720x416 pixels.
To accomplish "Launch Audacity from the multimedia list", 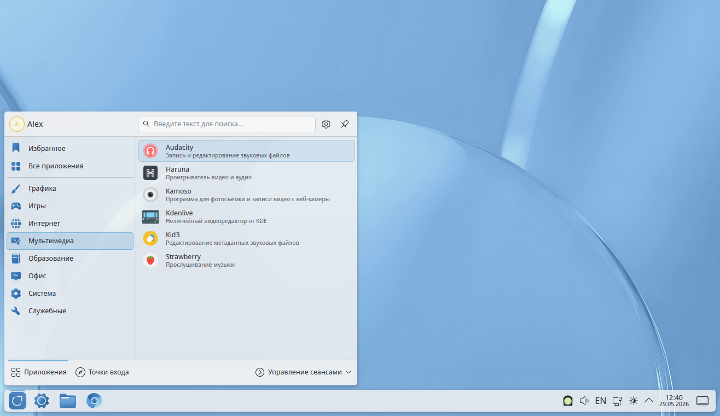I will [246, 151].
